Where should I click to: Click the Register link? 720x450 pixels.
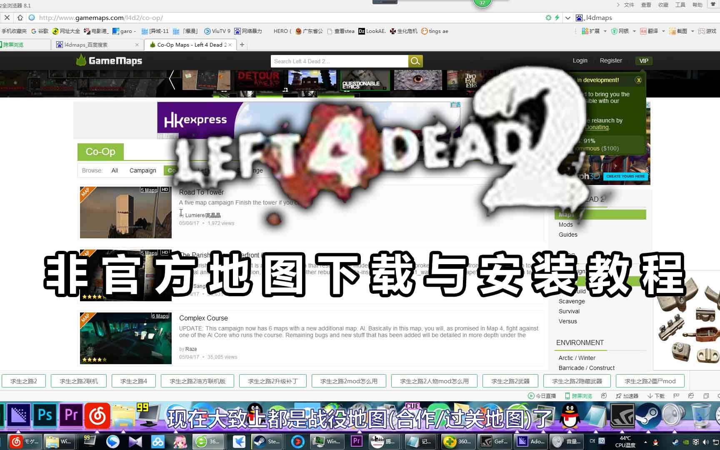click(611, 60)
